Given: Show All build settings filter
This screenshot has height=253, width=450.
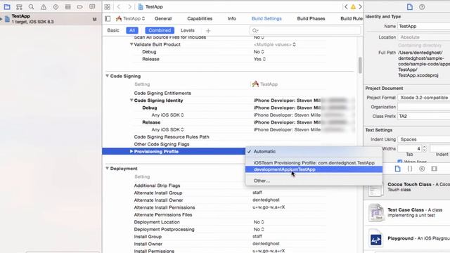Looking at the screenshot, I should [132, 30].
